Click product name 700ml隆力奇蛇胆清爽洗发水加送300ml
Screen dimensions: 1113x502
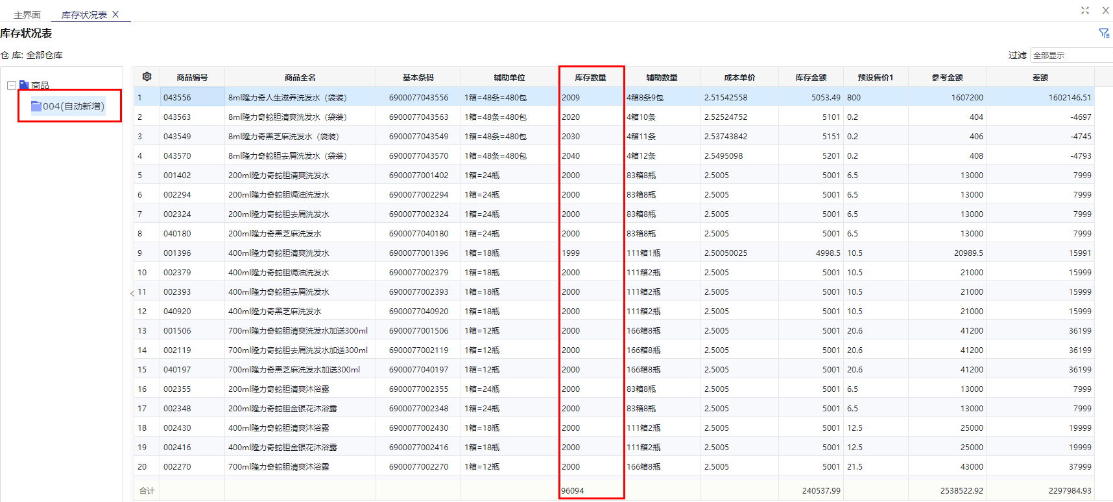pyautogui.click(x=298, y=330)
